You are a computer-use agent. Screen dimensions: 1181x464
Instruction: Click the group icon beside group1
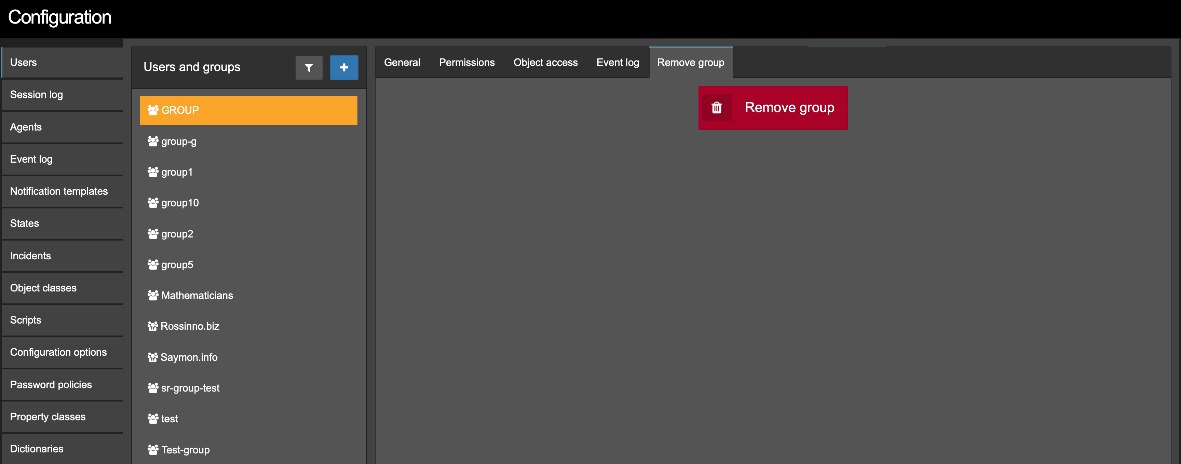coord(153,172)
